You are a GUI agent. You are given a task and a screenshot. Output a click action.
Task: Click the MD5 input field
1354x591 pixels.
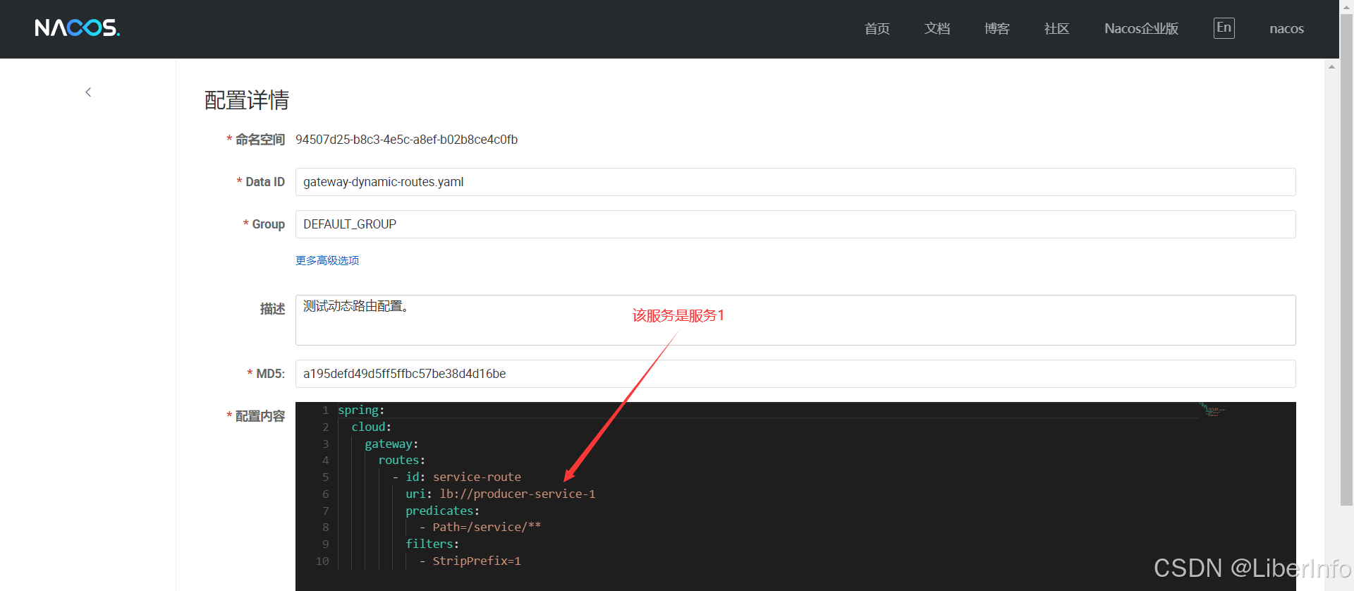pyautogui.click(x=795, y=374)
